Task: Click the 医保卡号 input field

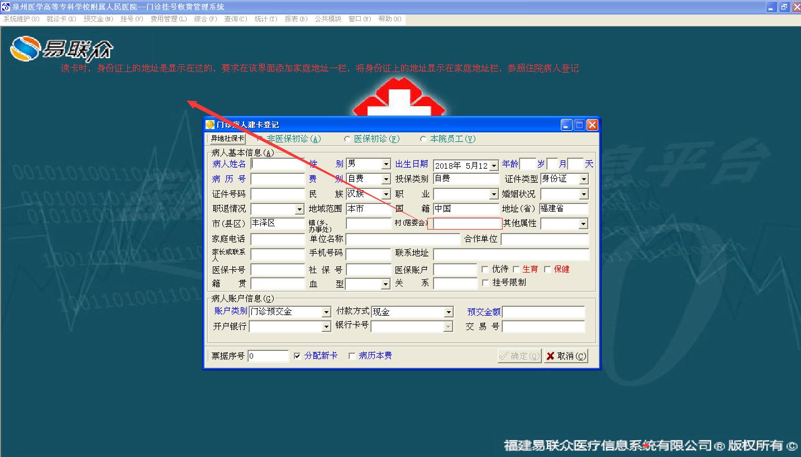Action: (278, 269)
